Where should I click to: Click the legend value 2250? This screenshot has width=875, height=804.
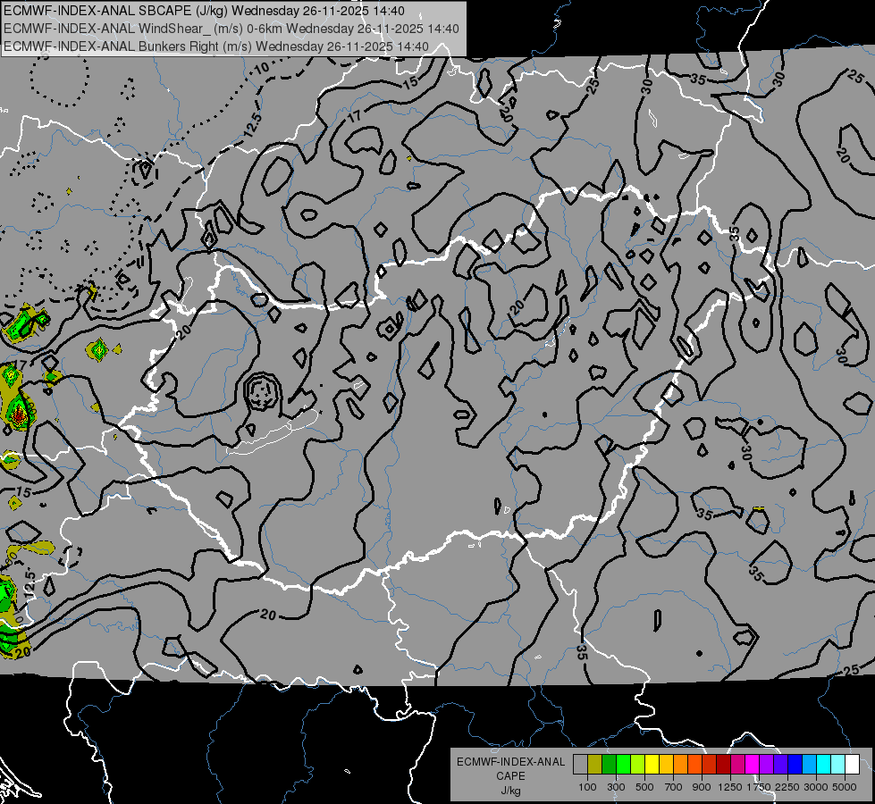point(787,787)
